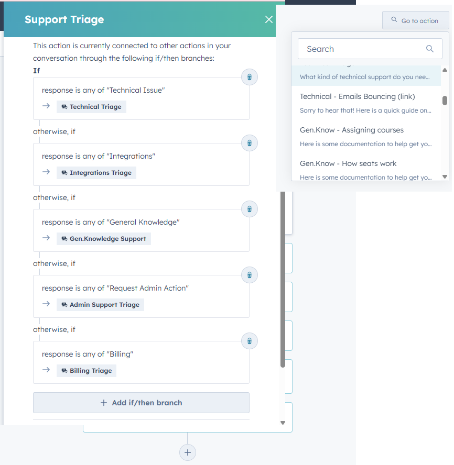Delete the Request Admin Action branch
Screen dimensions: 454x465
[x=250, y=275]
